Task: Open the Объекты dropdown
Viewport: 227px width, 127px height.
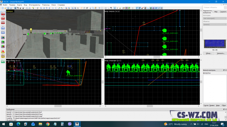Action: pos(215,25)
